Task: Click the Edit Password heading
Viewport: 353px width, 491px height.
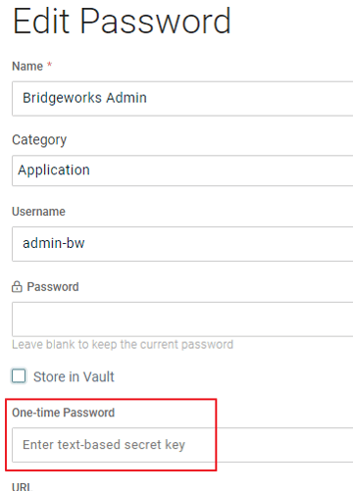Action: tap(122, 22)
